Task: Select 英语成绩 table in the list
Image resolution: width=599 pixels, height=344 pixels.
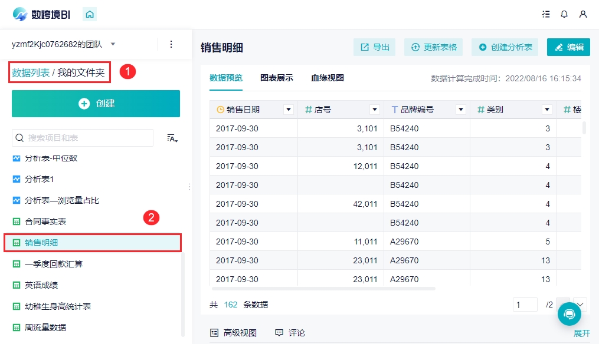Action: pos(41,285)
